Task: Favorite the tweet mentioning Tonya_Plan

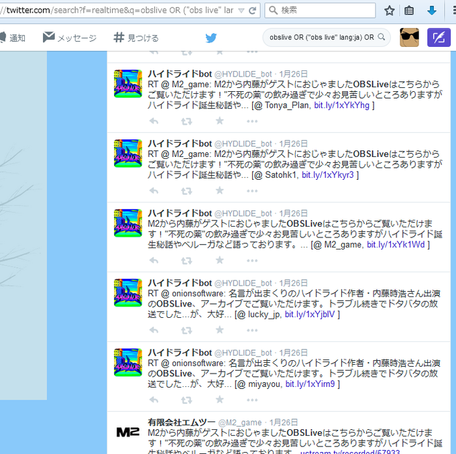Action: coord(219,121)
